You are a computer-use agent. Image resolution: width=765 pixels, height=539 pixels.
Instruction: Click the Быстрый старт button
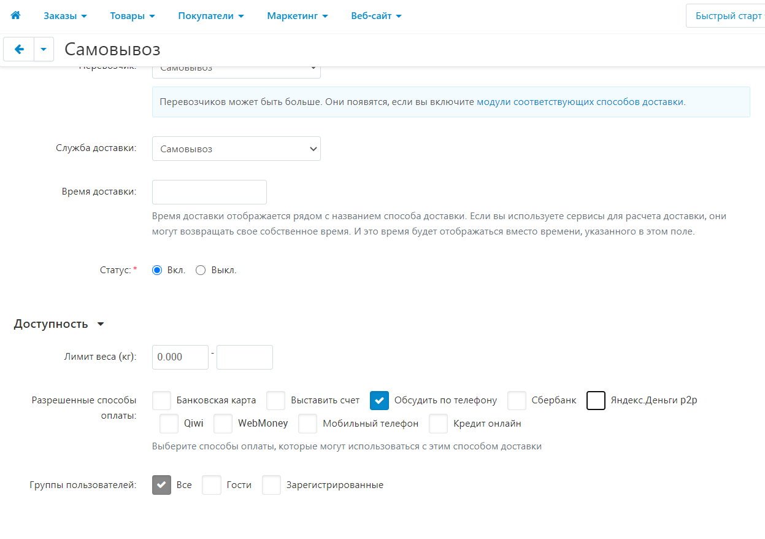coord(728,16)
